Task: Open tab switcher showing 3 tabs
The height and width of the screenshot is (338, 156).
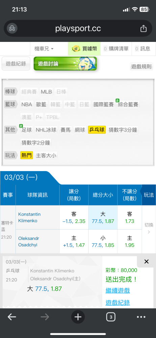Action: tap(111, 317)
